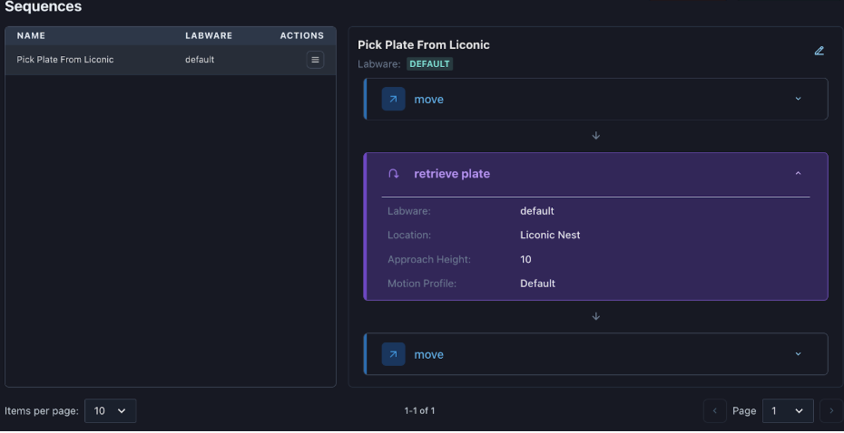Image resolution: width=844 pixels, height=433 pixels.
Task: Expand the move step above retrieve plate
Action: tap(798, 100)
